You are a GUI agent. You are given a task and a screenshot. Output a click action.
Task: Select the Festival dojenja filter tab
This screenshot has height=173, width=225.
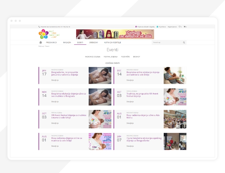click(x=110, y=56)
